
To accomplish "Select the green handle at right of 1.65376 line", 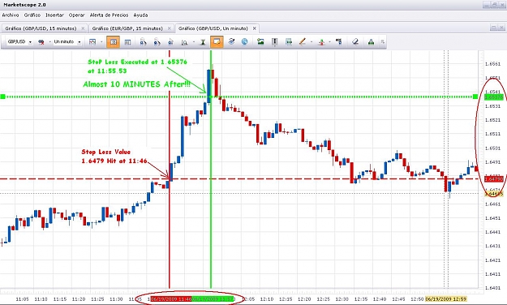I will click(475, 97).
